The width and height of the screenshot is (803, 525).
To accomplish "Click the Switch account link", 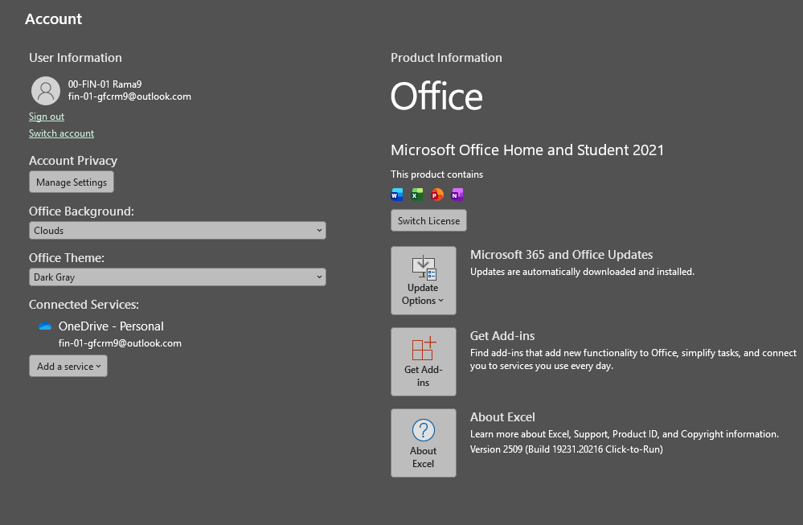I will [x=61, y=133].
